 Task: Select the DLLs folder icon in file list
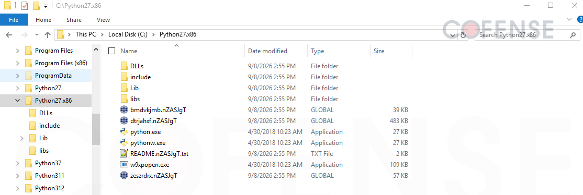pyautogui.click(x=124, y=66)
